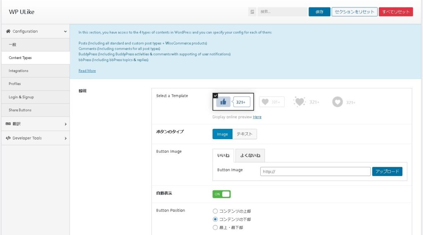
Task: Click the expand-all icon beside search box
Action: [x=252, y=12]
